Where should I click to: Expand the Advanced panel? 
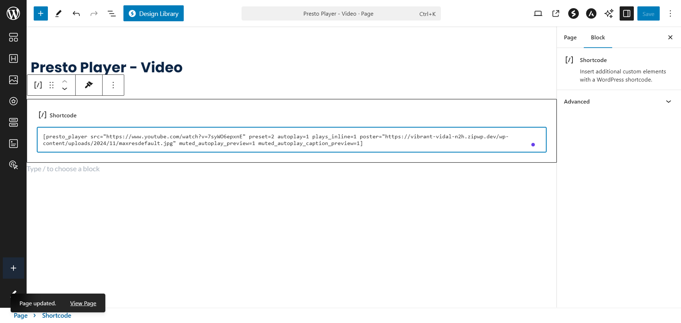[x=619, y=102]
